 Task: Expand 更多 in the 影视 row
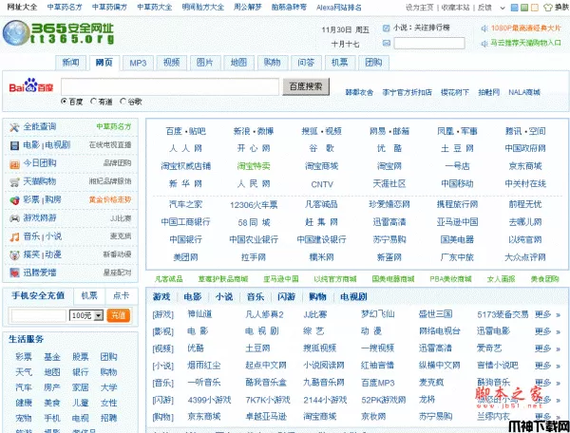pyautogui.click(x=547, y=331)
